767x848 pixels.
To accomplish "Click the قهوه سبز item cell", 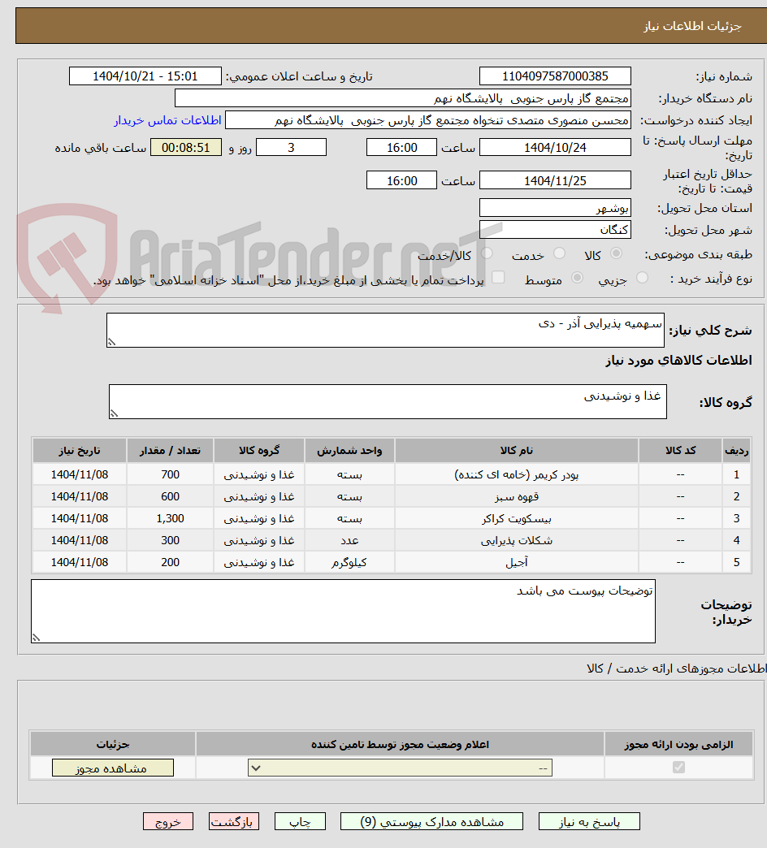I will coord(517,496).
